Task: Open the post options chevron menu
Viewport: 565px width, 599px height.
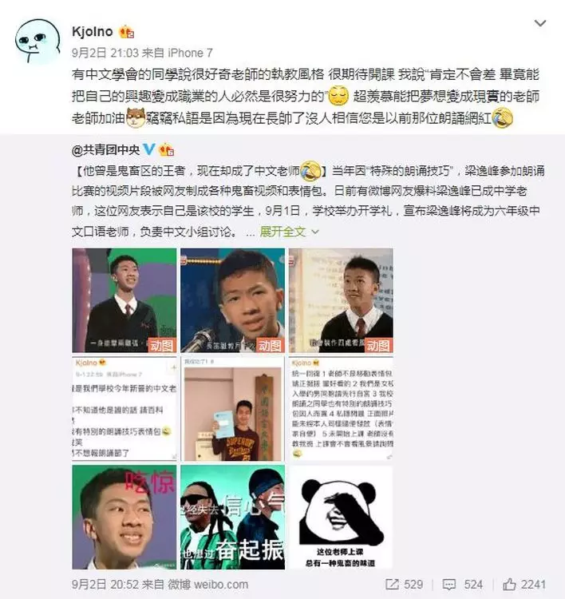Action: [x=539, y=24]
